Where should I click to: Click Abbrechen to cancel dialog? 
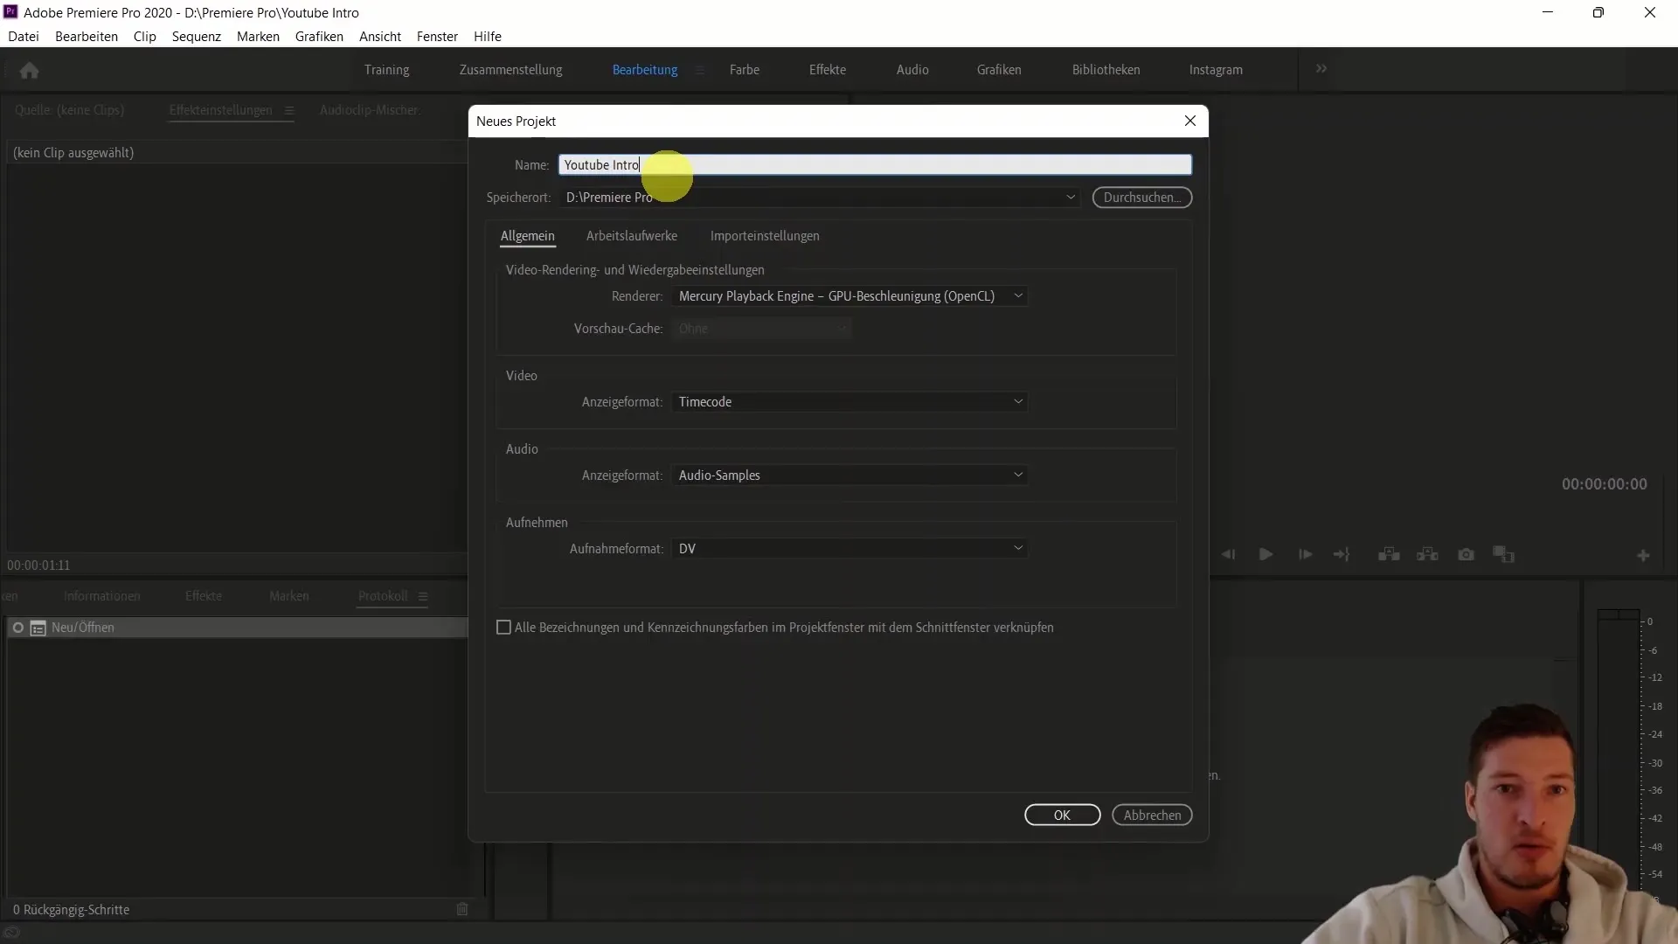click(x=1153, y=815)
